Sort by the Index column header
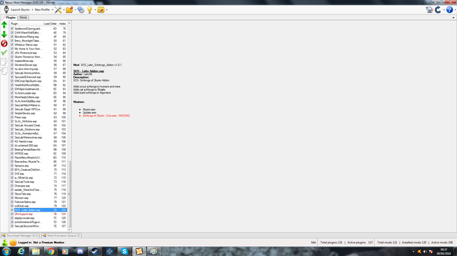Viewport: 457px width, 256px height. (x=62, y=24)
